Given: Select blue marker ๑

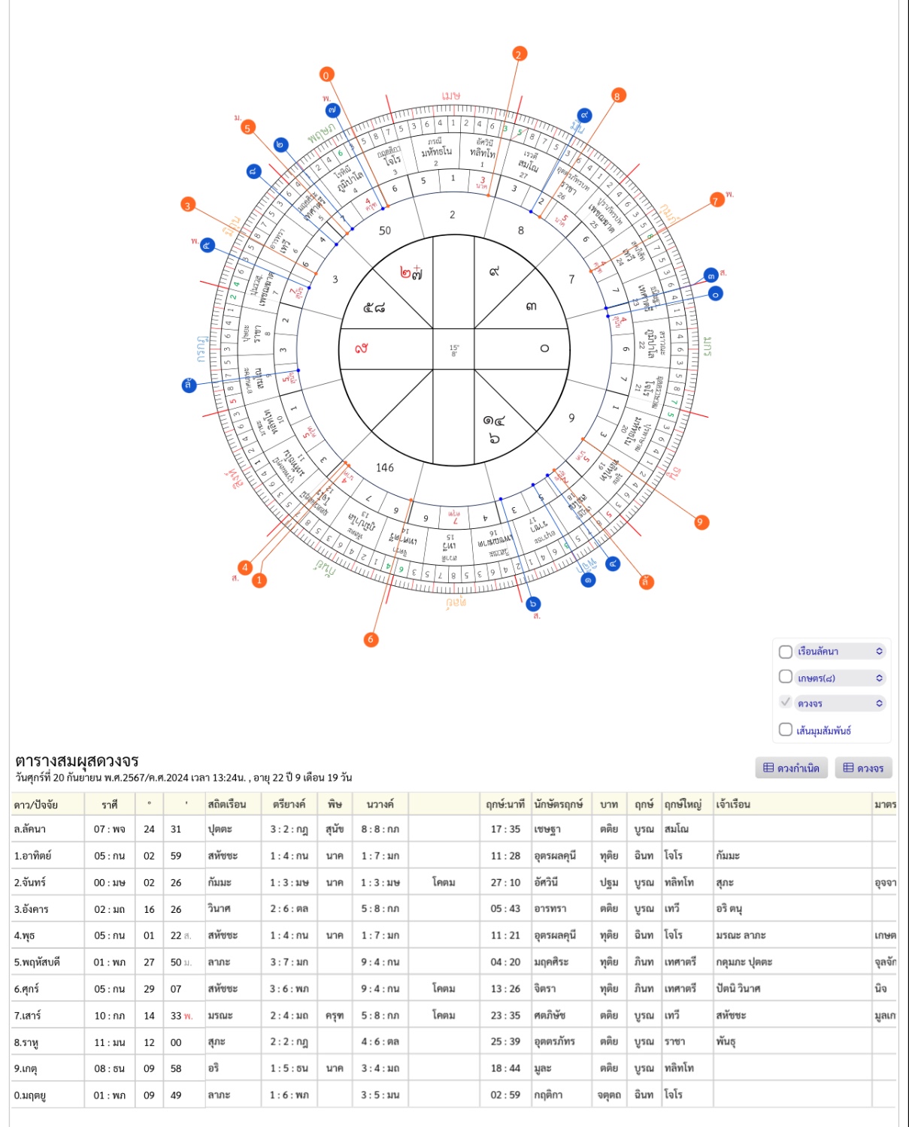Looking at the screenshot, I should click(588, 579).
